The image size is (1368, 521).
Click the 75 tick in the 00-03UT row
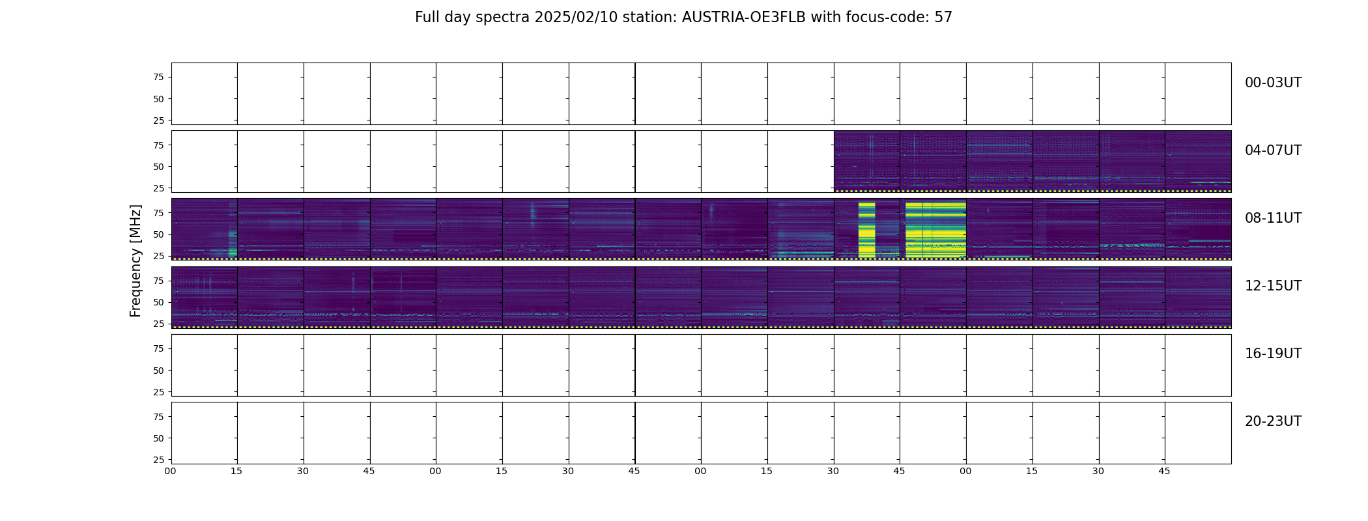point(158,77)
